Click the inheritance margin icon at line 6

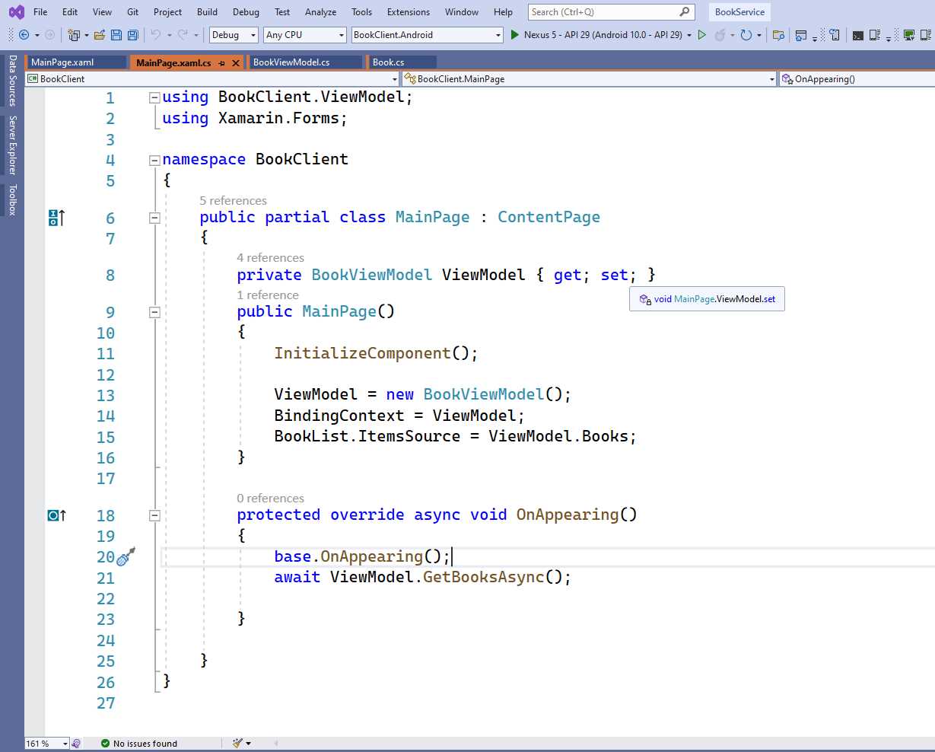(57, 218)
